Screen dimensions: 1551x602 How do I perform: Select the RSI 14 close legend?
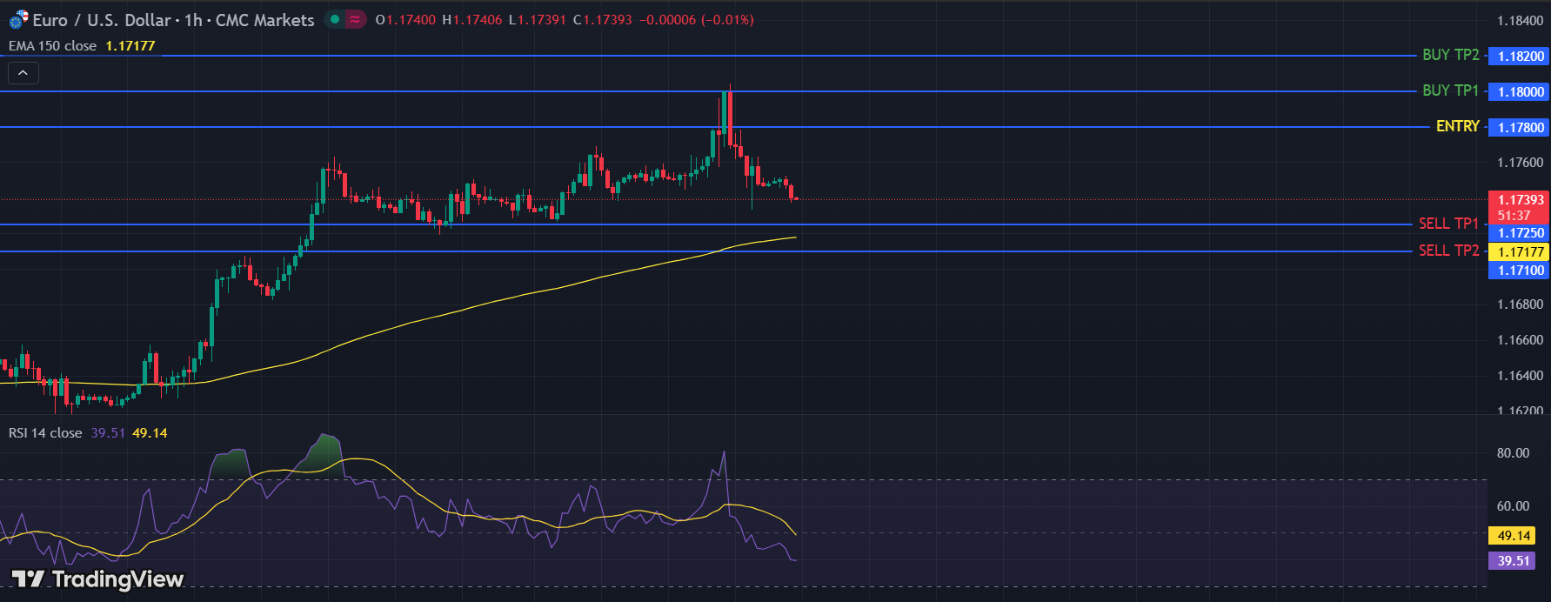pyautogui.click(x=45, y=433)
